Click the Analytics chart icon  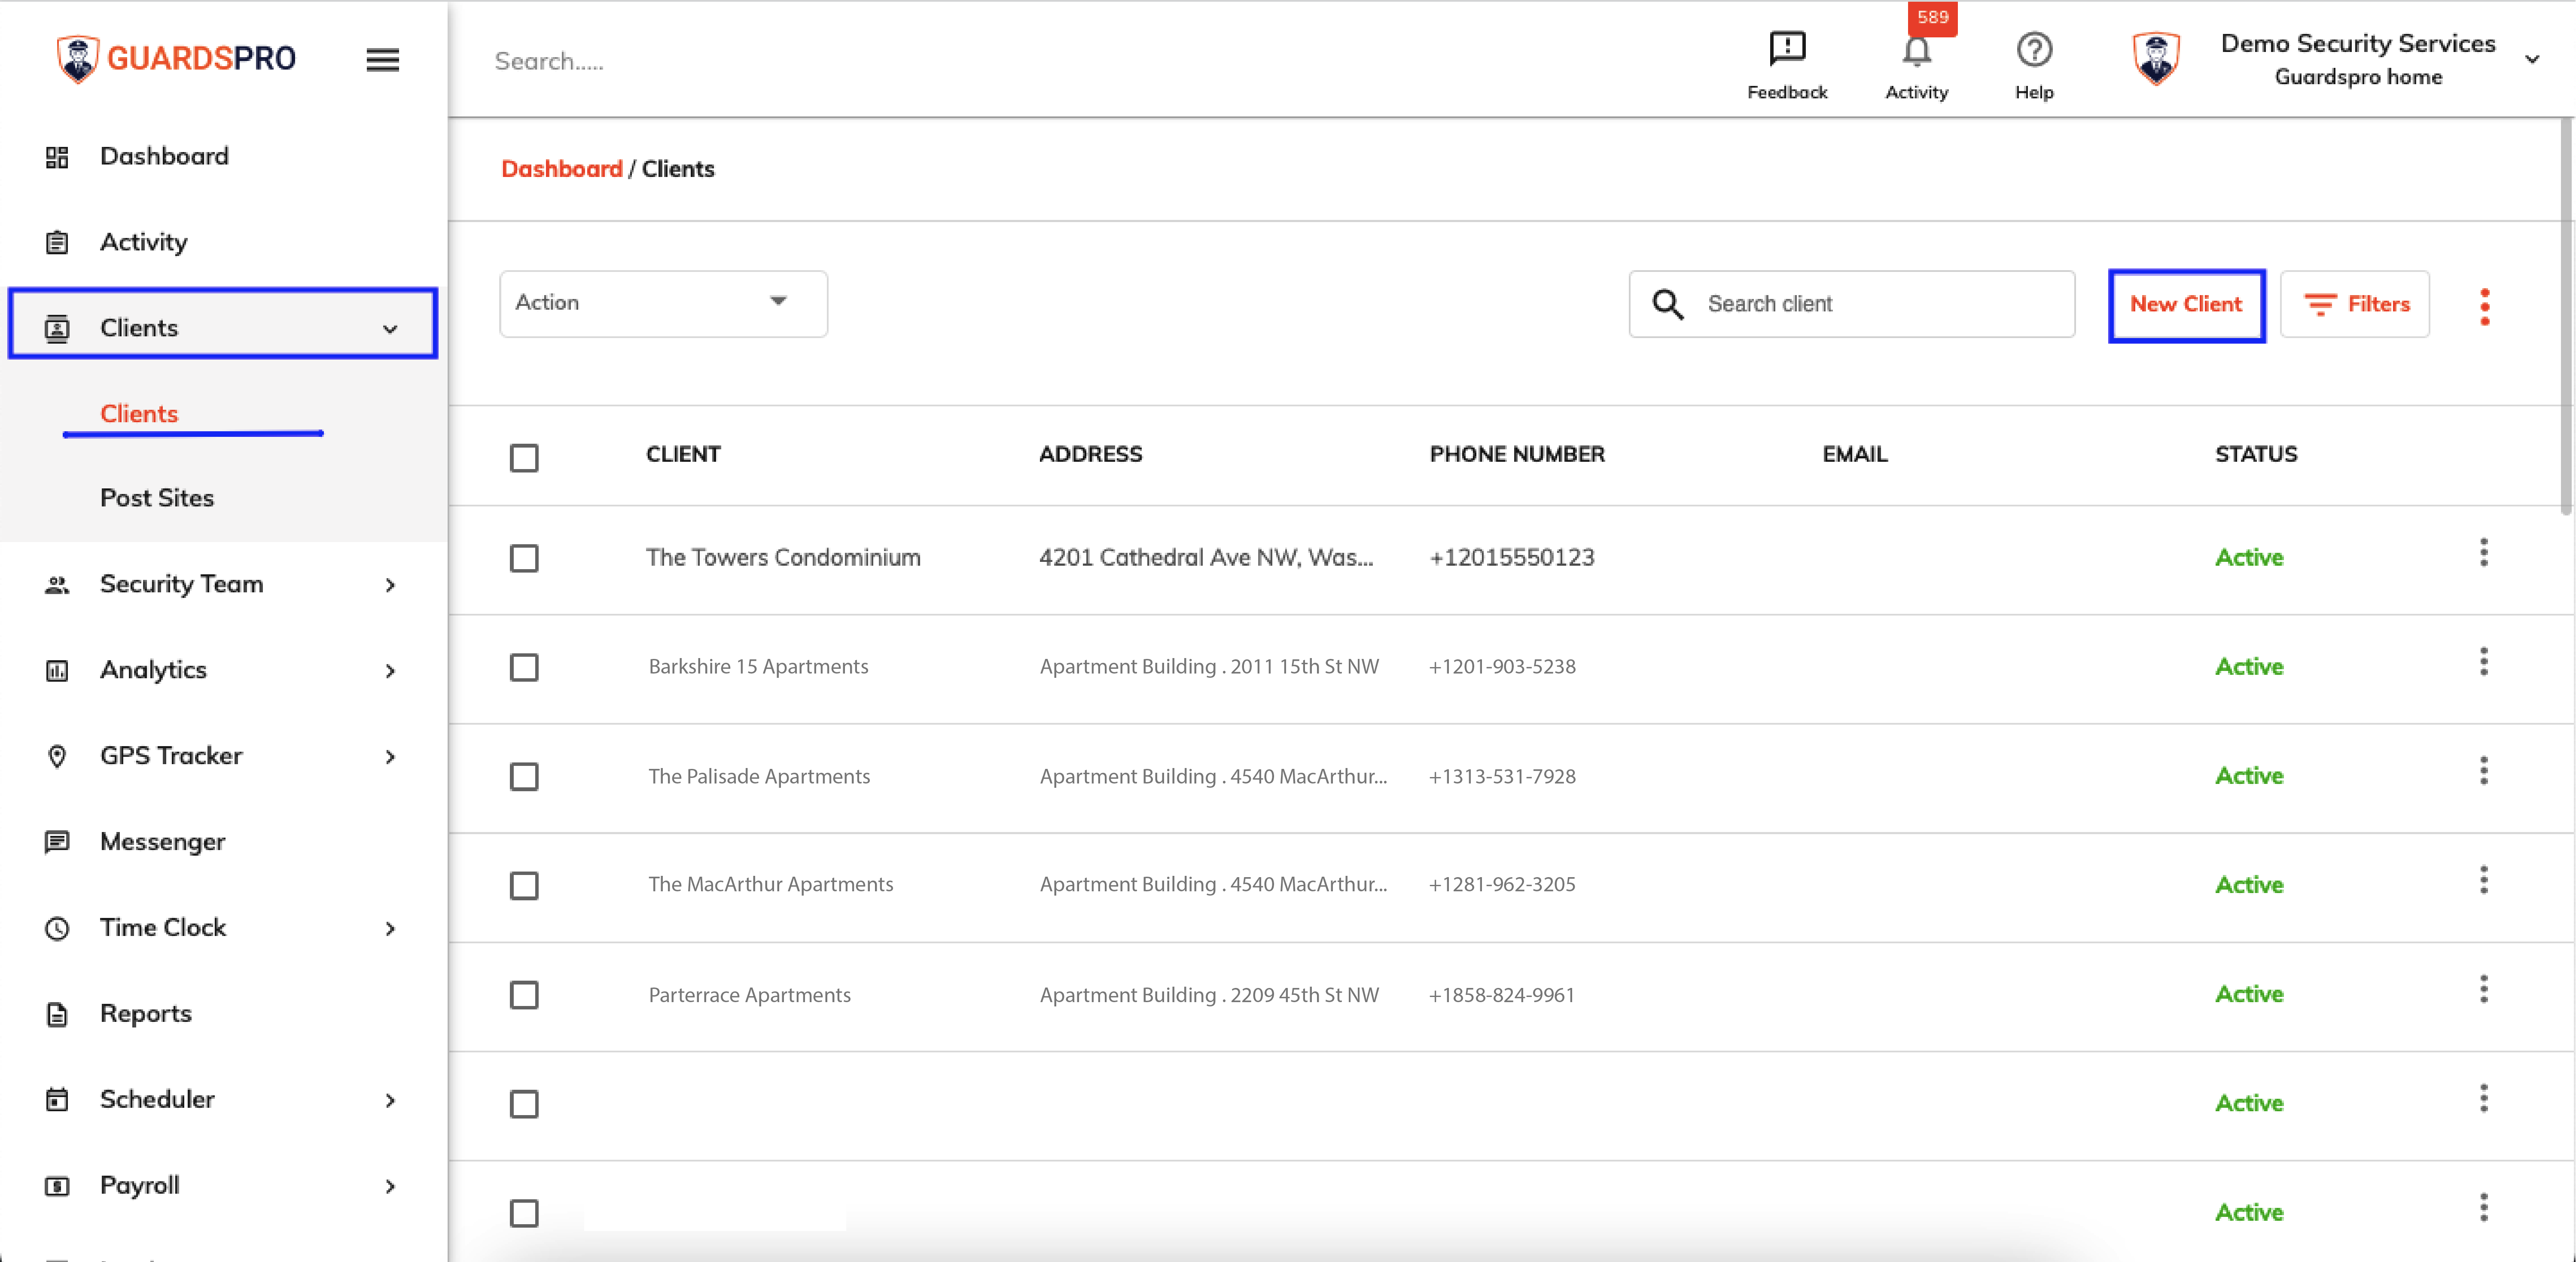pyautogui.click(x=57, y=671)
